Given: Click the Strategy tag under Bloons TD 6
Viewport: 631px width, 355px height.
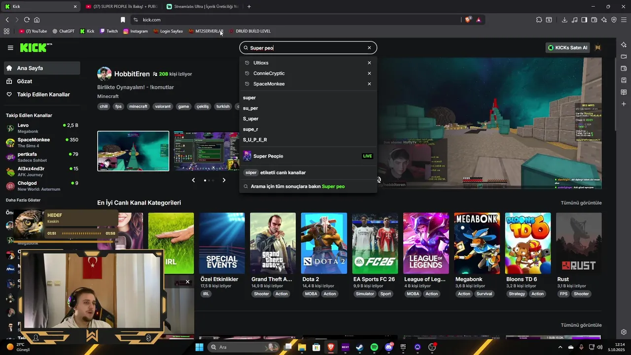Looking at the screenshot, I should 517,294.
